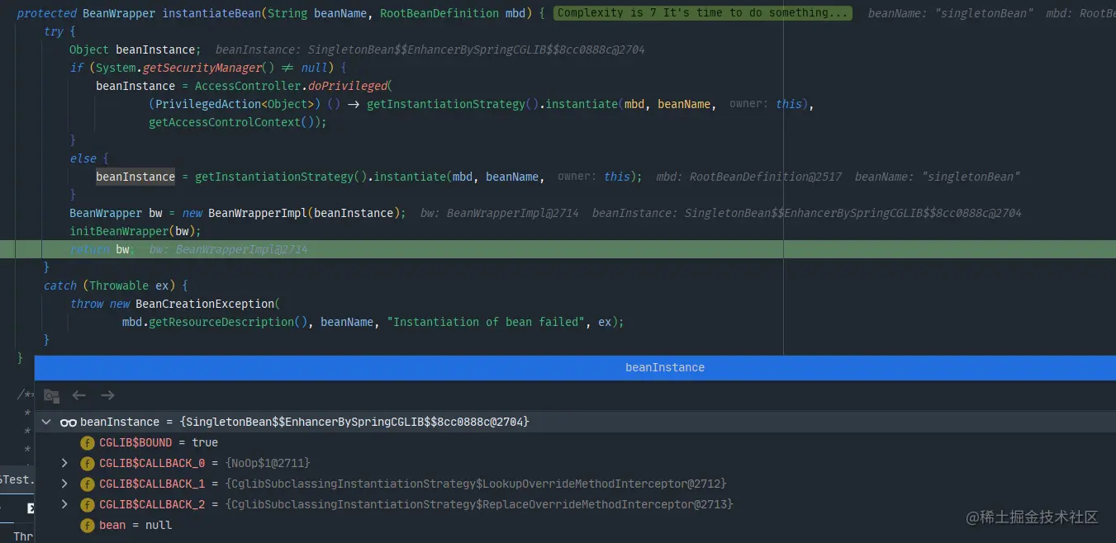Click the Object beanInstance declaration
This screenshot has height=543, width=1116.
coord(134,50)
